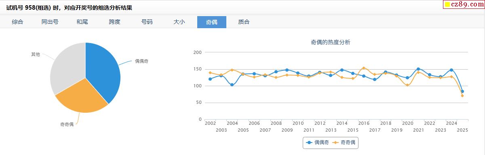Screen dimensions: 485x155
Task: Switch to the 号码 tab
Action: [x=147, y=22]
